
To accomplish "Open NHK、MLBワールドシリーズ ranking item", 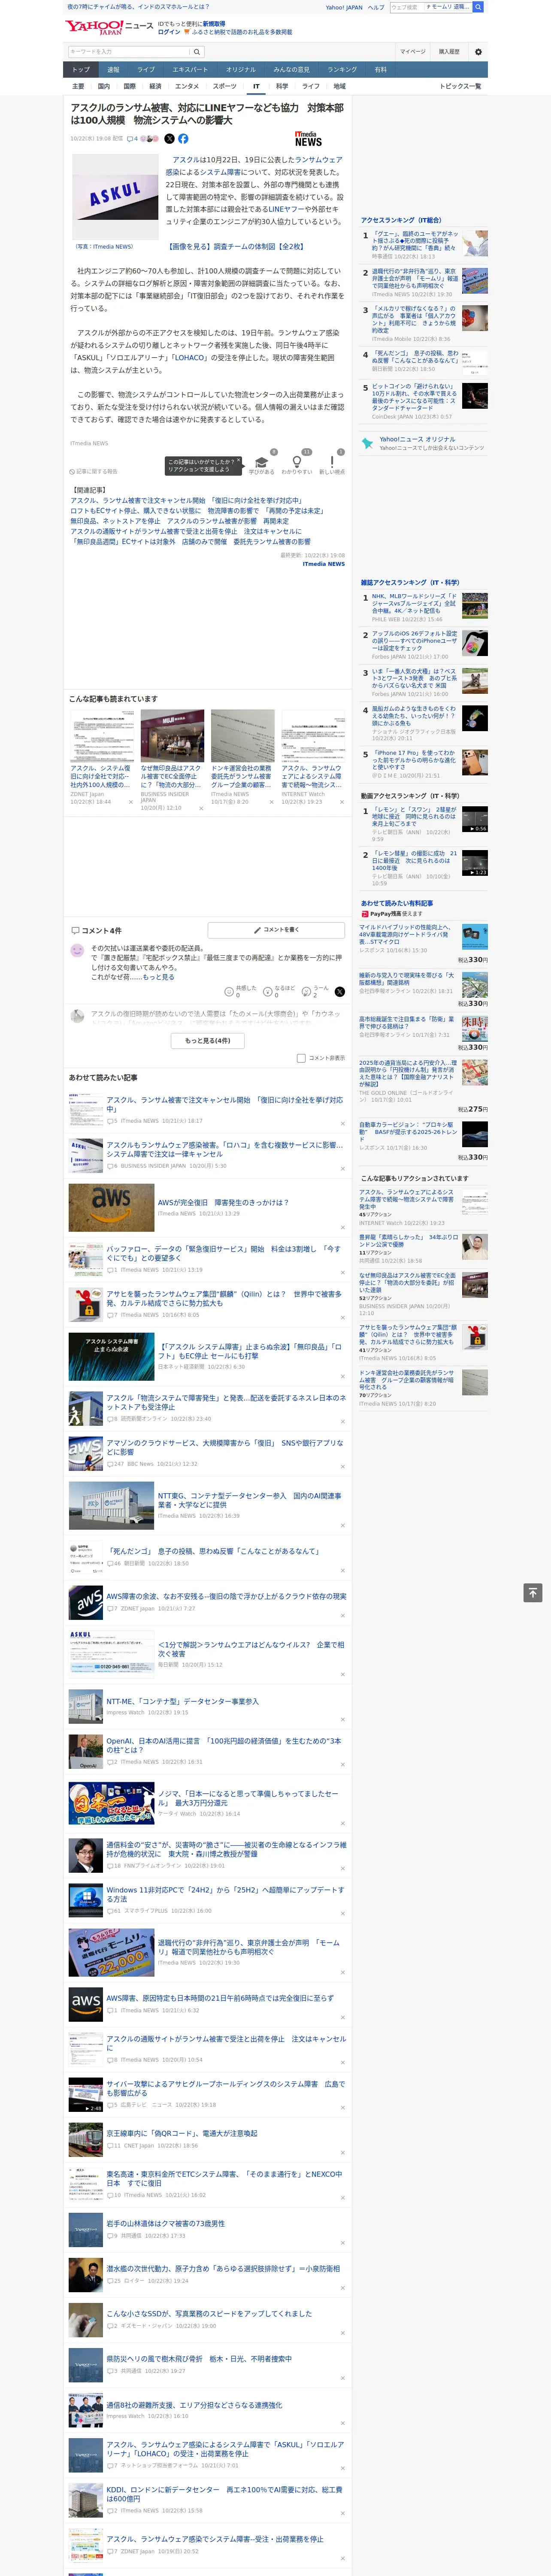I will coord(414,603).
